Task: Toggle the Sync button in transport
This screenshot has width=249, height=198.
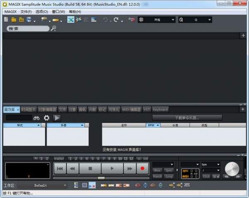Action: tap(168, 170)
